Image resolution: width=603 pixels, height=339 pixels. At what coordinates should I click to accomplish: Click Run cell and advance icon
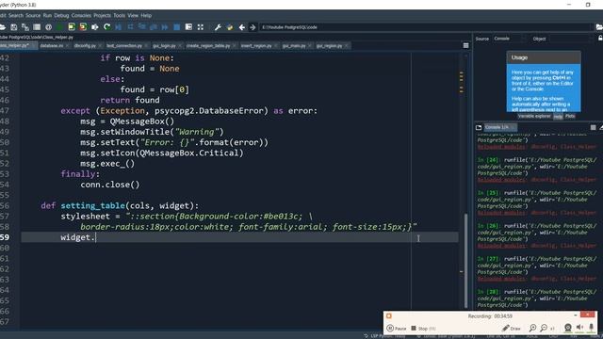click(83, 27)
